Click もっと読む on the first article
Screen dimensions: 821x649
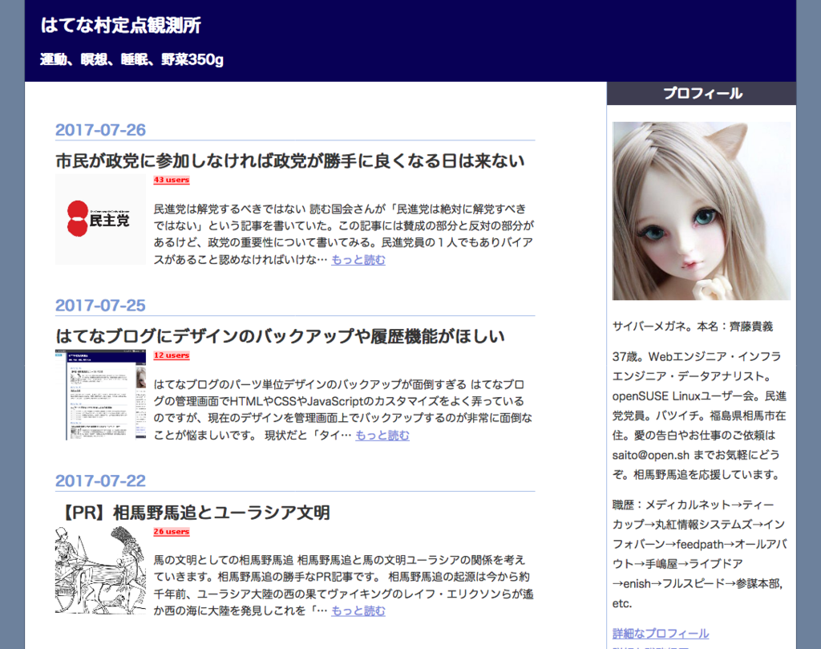click(358, 259)
